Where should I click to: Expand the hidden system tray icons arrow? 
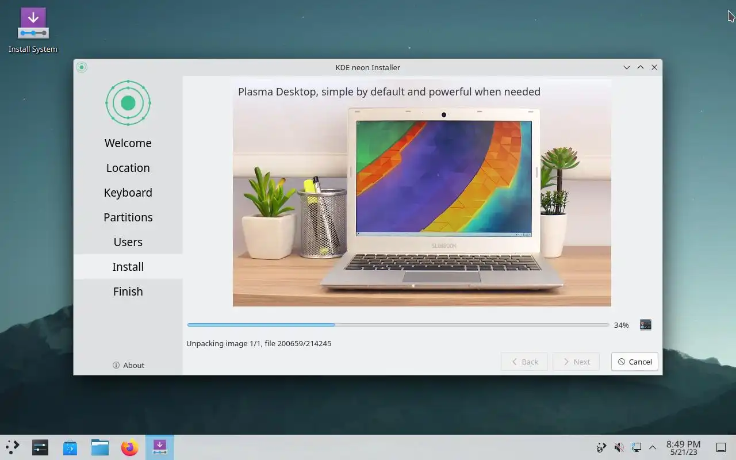coord(653,447)
